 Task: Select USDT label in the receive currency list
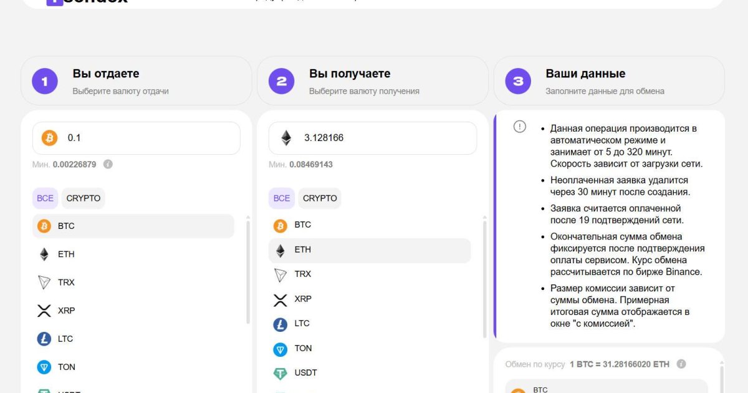tap(305, 372)
